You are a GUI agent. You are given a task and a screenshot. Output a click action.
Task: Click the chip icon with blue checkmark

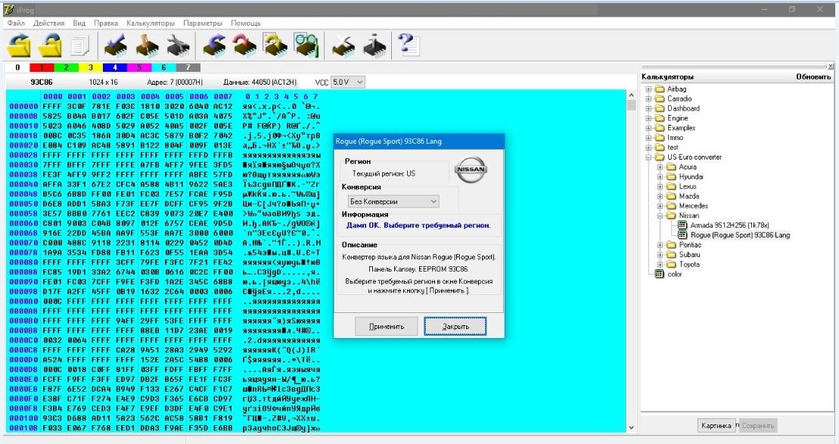click(x=116, y=45)
